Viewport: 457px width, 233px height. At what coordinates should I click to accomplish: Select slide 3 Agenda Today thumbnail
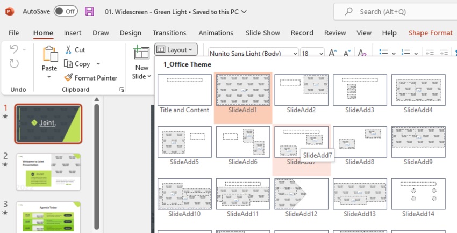click(x=48, y=217)
